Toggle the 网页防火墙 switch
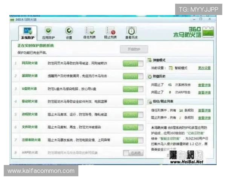 click(133, 63)
